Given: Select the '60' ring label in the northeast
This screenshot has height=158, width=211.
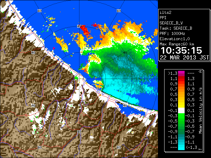Looking at the screenshot, I should tap(119, 11).
